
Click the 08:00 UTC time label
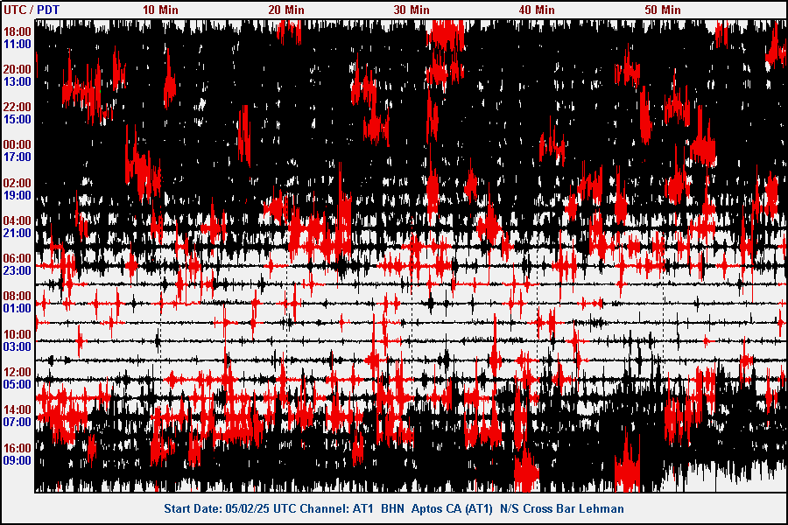click(18, 296)
